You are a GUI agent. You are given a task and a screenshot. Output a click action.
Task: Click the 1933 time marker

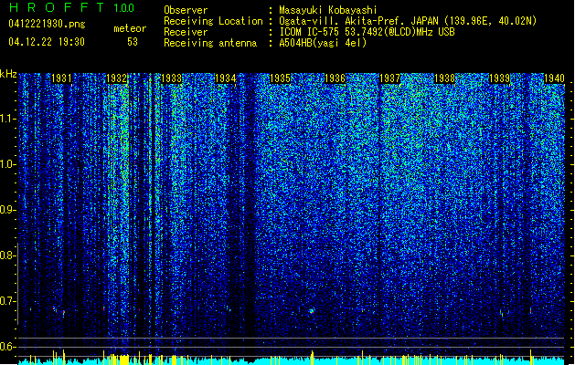click(171, 78)
